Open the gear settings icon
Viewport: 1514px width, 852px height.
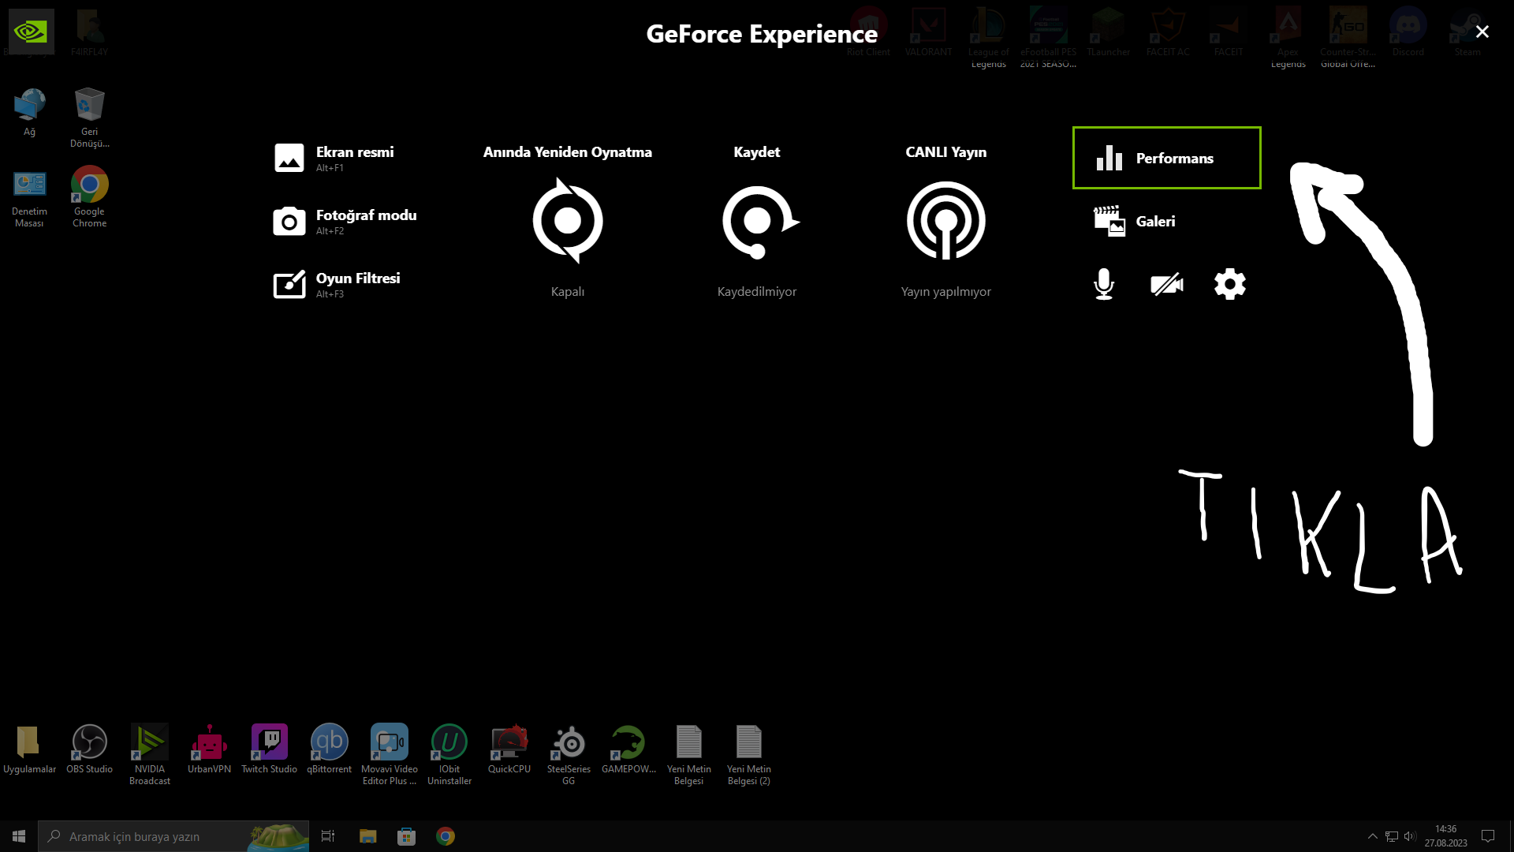[x=1229, y=284]
